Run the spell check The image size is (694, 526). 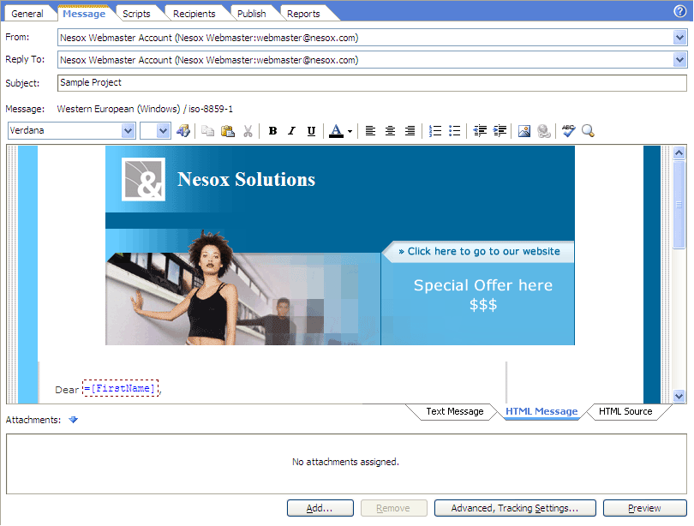[x=568, y=130]
